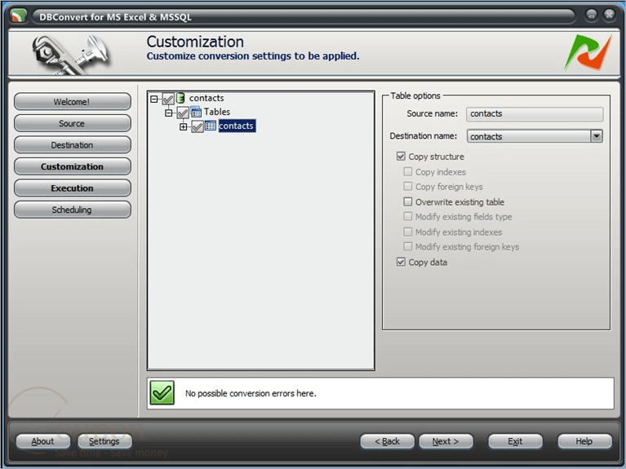Click the green checkmark status icon

click(x=162, y=393)
